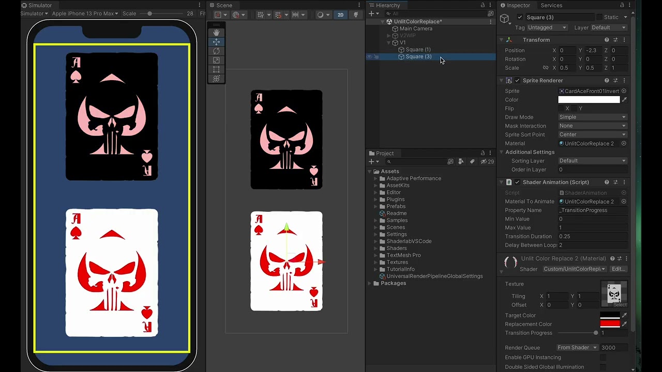Image resolution: width=662 pixels, height=372 pixels.
Task: Toggle 2D view mode in Scene
Action: 340,14
